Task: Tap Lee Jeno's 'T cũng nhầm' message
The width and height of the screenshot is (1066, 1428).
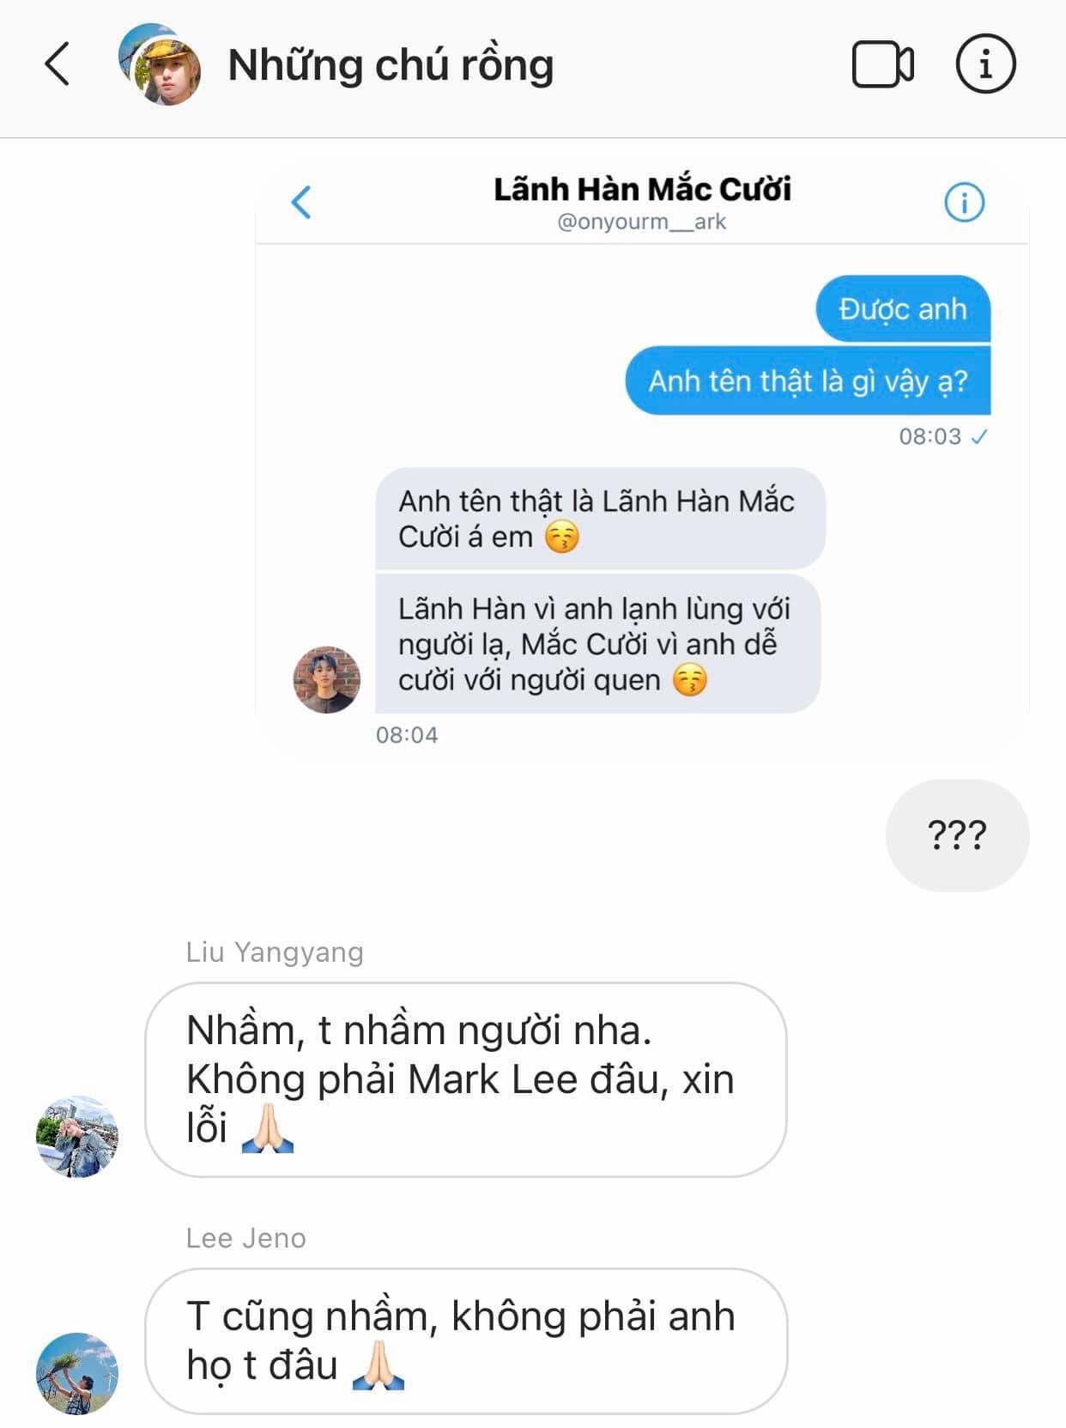Action: click(x=466, y=1340)
